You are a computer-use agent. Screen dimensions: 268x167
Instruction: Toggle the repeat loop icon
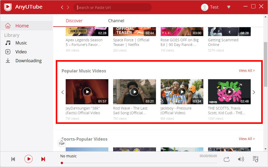point(226,159)
